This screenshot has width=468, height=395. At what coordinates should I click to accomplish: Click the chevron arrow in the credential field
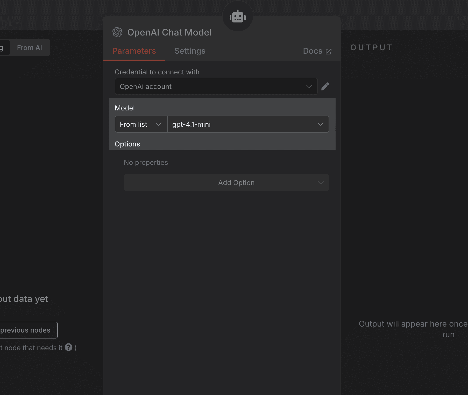click(309, 87)
